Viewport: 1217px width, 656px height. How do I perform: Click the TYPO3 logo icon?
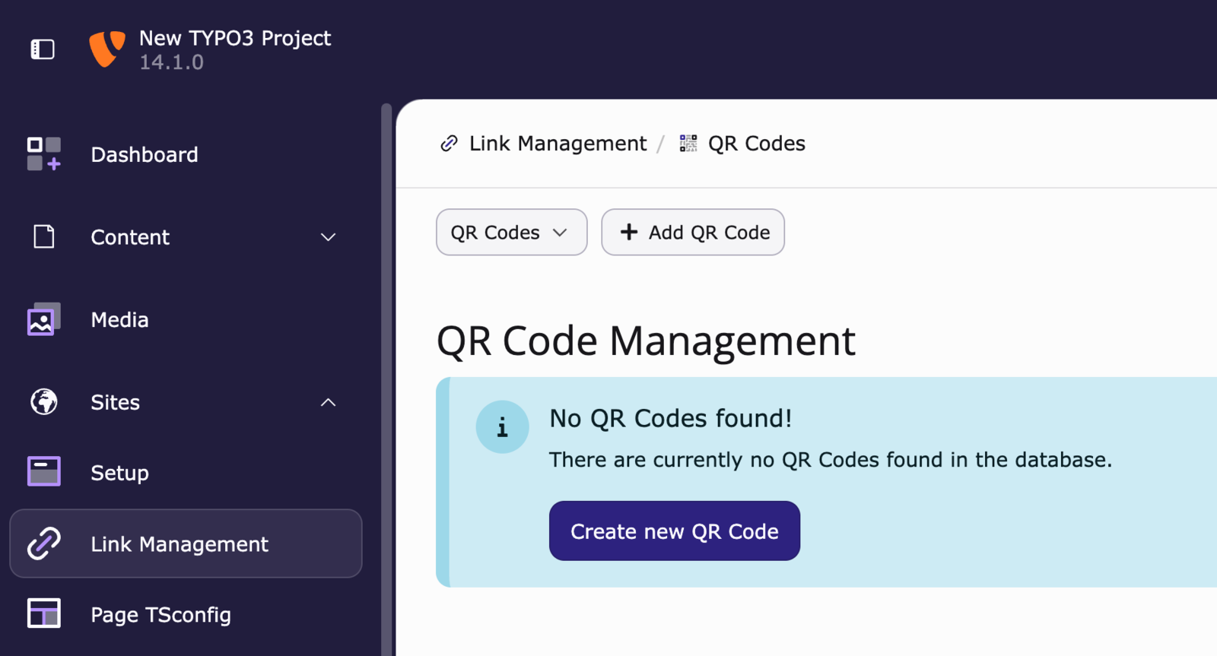pos(106,49)
